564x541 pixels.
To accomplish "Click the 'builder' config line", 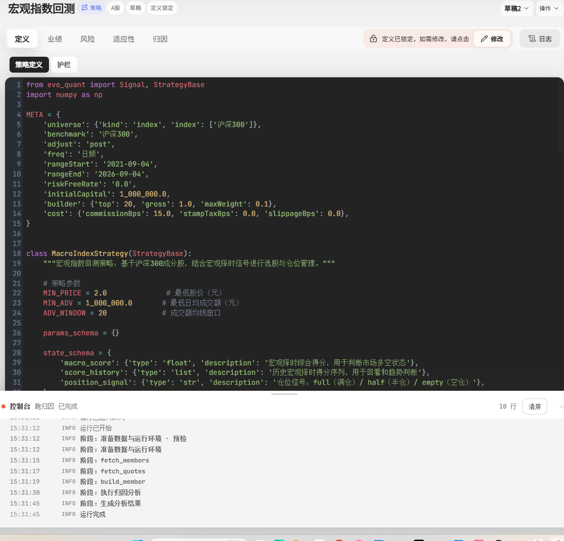I will [x=160, y=204].
